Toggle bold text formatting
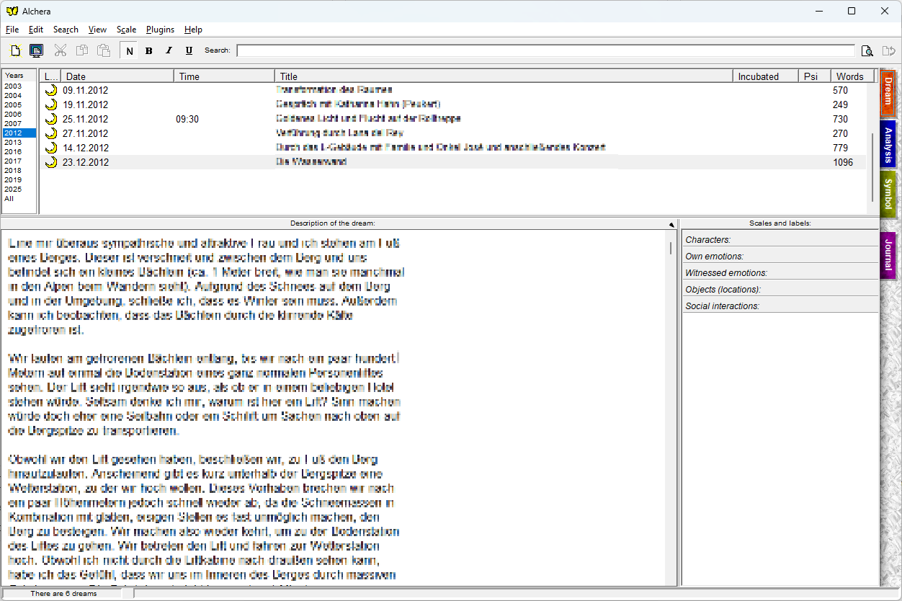 pos(148,50)
